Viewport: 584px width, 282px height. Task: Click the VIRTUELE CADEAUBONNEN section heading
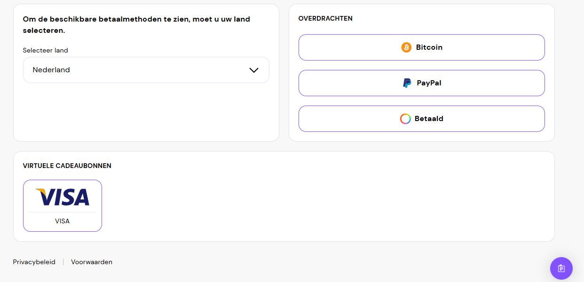pyautogui.click(x=67, y=166)
